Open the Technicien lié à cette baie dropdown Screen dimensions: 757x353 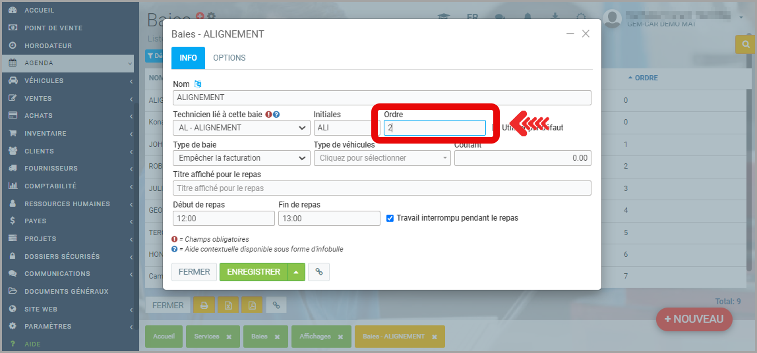(241, 128)
